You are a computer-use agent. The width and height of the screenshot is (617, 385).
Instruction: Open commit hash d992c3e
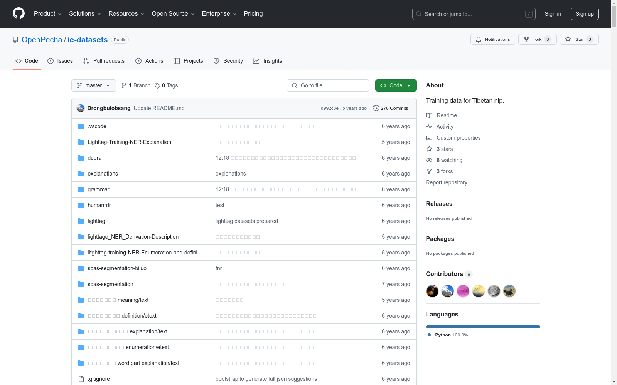tap(330, 108)
